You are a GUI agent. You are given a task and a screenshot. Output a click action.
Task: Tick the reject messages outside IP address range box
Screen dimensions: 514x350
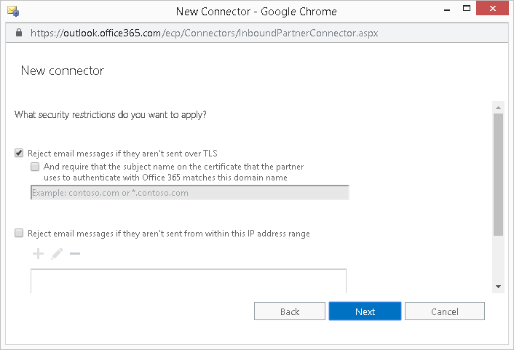(x=19, y=234)
